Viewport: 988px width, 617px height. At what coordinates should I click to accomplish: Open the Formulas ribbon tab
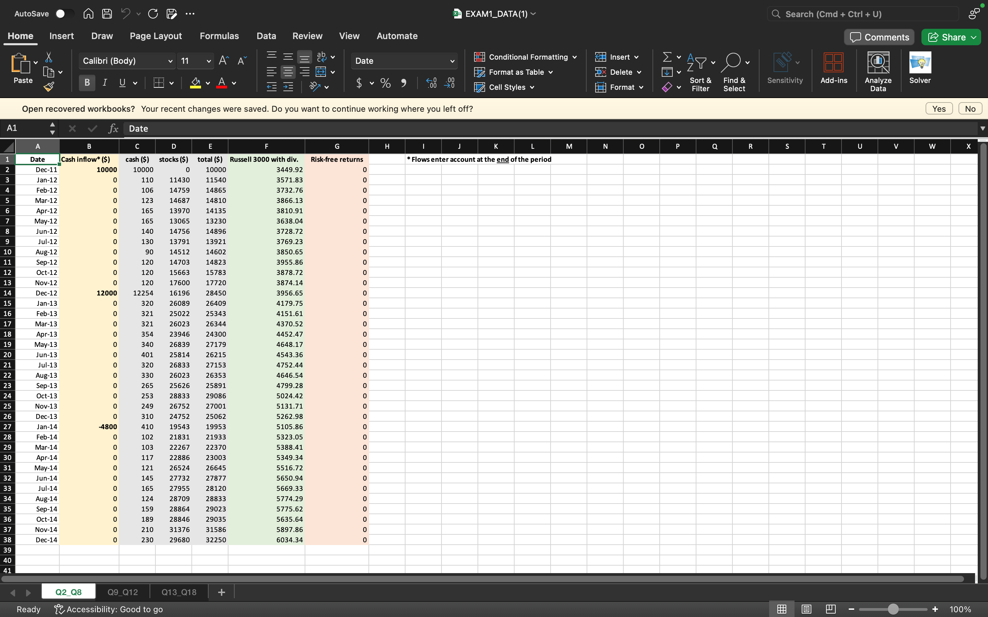tap(219, 36)
